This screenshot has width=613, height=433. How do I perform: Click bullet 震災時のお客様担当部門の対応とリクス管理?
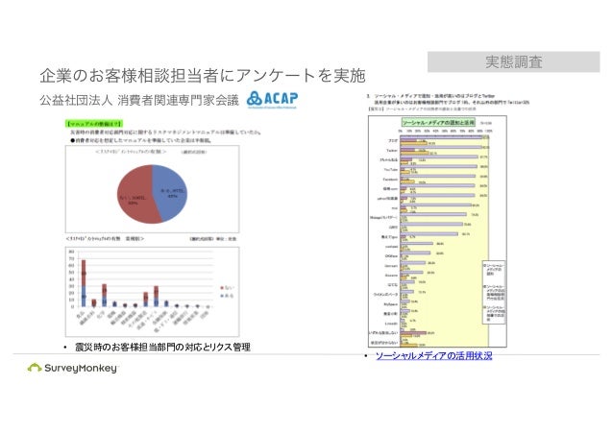162,347
